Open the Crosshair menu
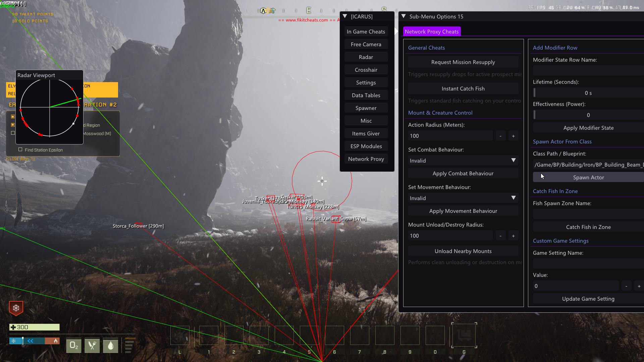Viewport: 644px width, 362px height. (x=366, y=70)
